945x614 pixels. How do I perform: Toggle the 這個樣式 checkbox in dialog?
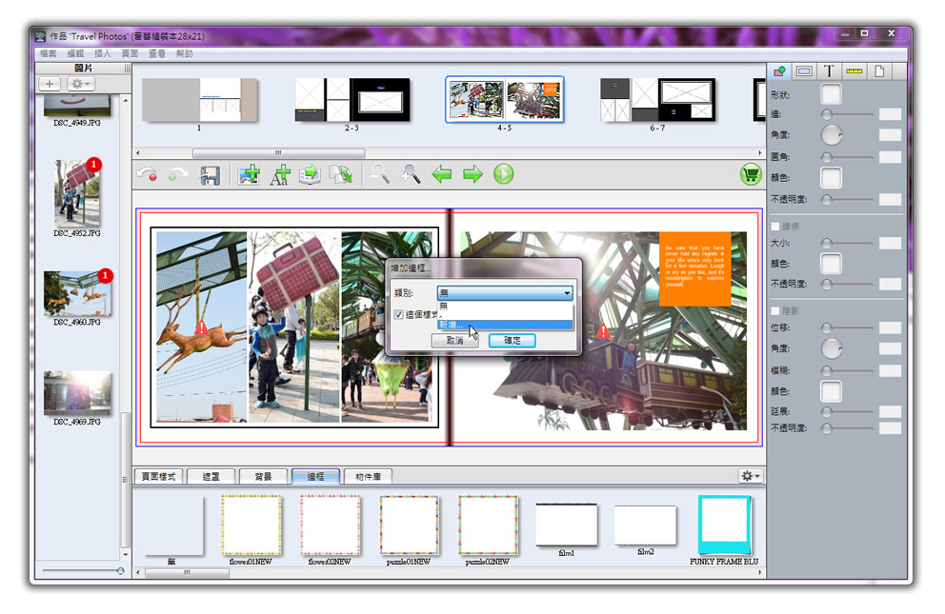(x=398, y=314)
